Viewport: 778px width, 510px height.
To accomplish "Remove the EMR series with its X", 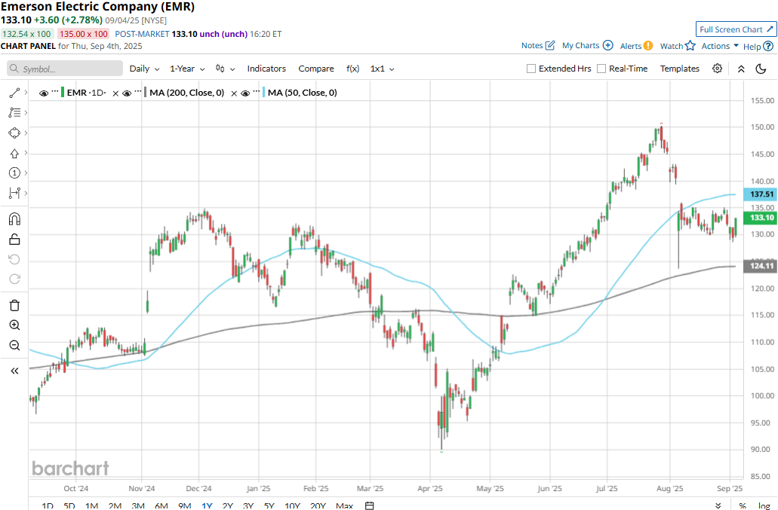I will click(x=115, y=93).
